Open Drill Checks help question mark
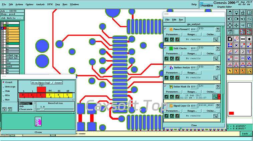 click(x=218, y=48)
